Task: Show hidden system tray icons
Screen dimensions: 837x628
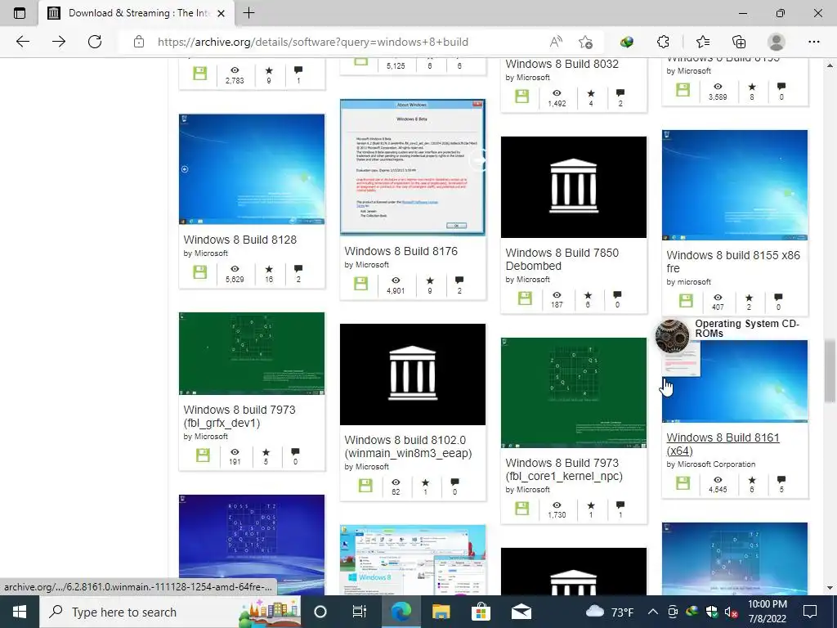Action: pos(653,612)
